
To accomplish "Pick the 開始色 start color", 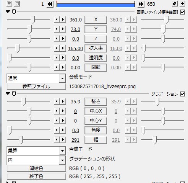I will [36, 168].
